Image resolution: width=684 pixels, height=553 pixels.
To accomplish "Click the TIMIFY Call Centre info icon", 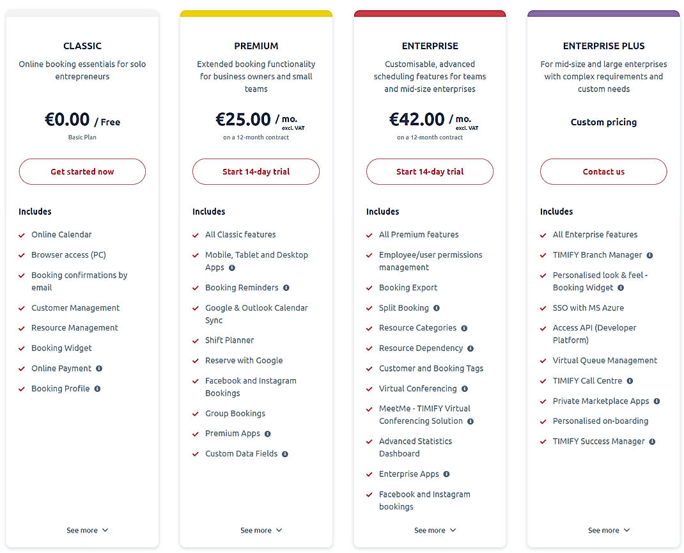I will click(630, 380).
